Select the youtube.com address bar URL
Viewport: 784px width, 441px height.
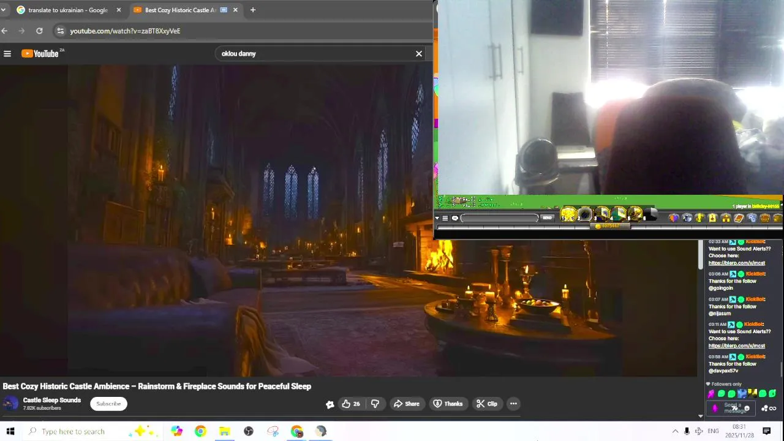(125, 31)
